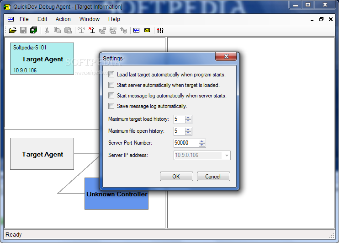Click the Cut scissors icon
The height and width of the screenshot is (243, 339).
(x=47, y=30)
